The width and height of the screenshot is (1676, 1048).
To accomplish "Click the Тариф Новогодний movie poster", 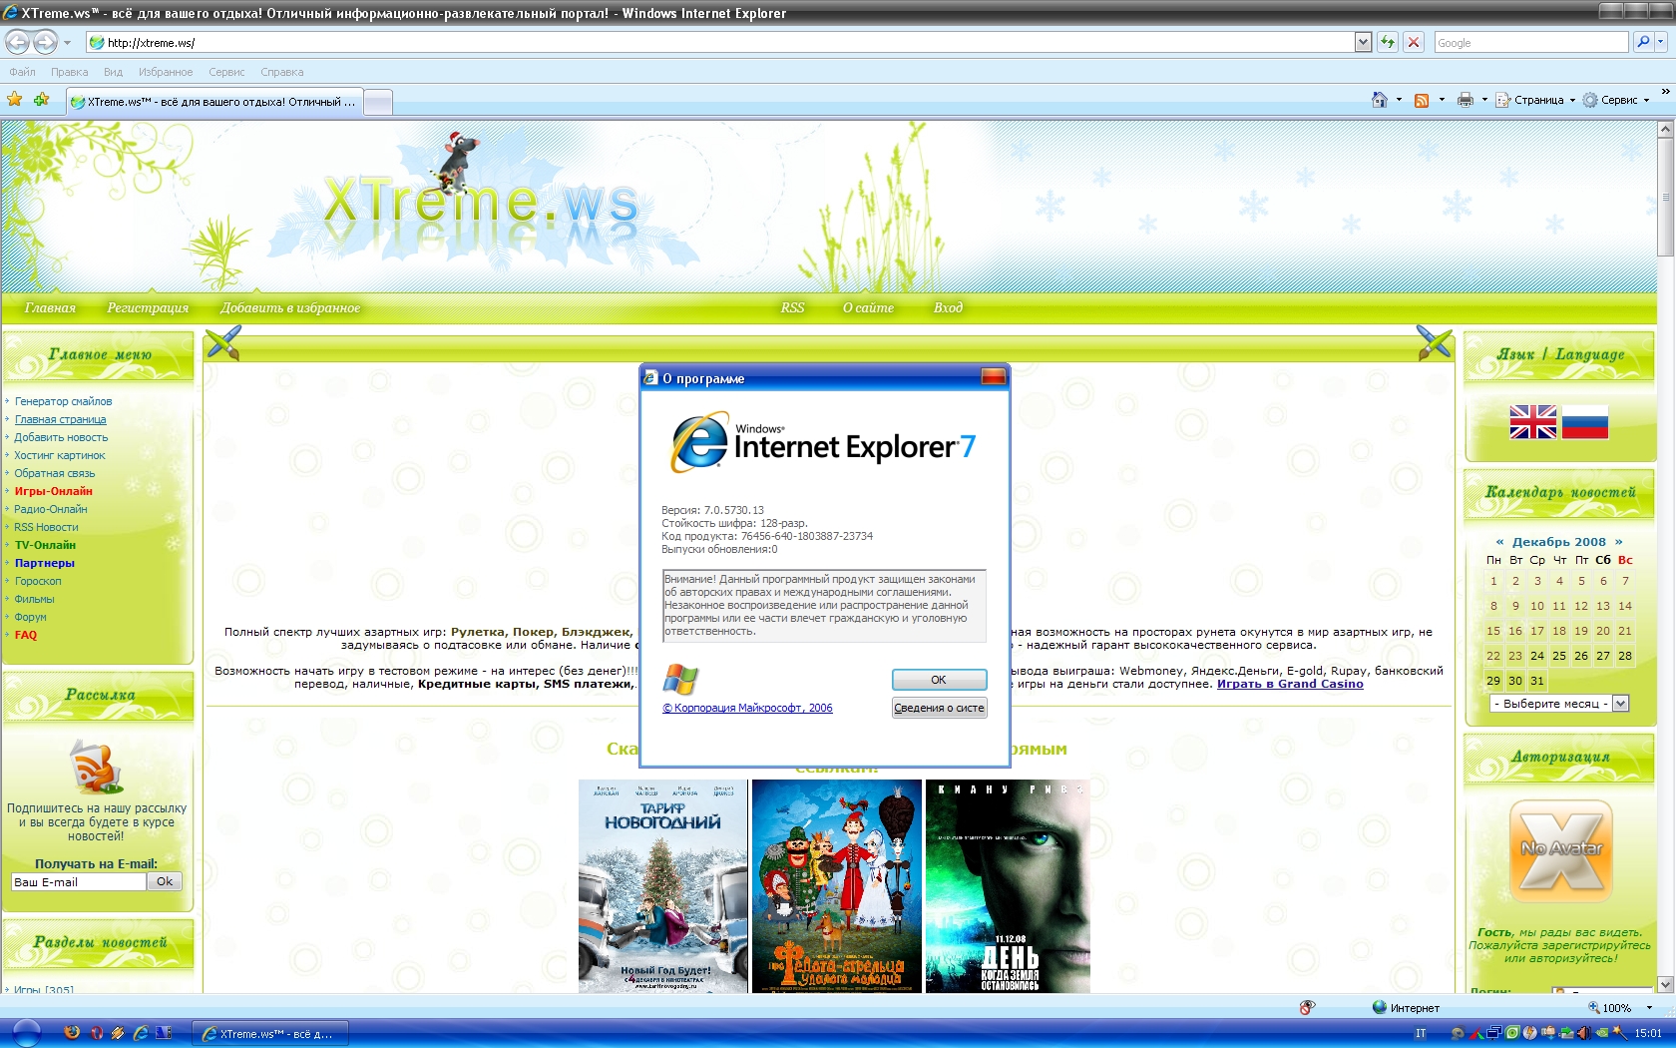I will click(x=662, y=886).
